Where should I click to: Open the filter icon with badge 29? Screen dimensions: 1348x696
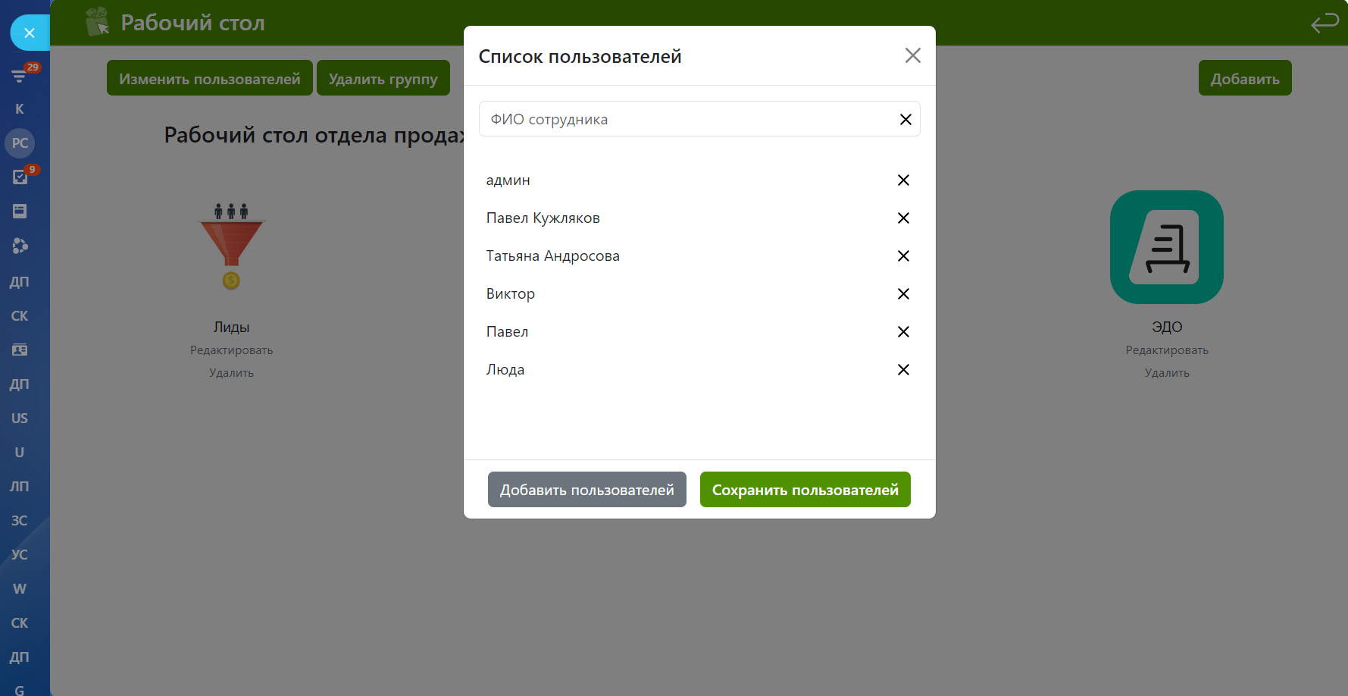[20, 75]
